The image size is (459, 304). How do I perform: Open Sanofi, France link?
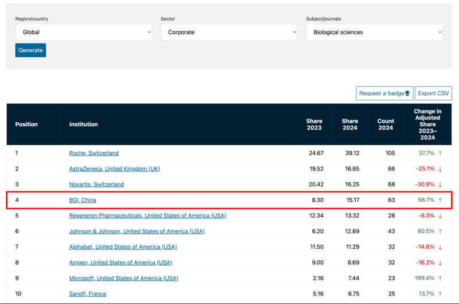(88, 294)
